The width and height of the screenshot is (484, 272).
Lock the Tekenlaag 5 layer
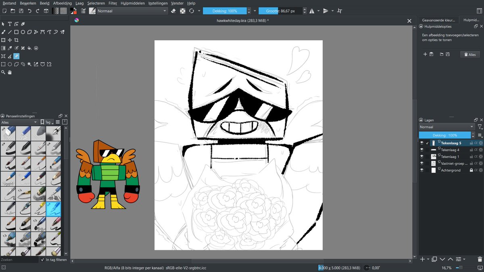pyautogui.click(x=471, y=143)
